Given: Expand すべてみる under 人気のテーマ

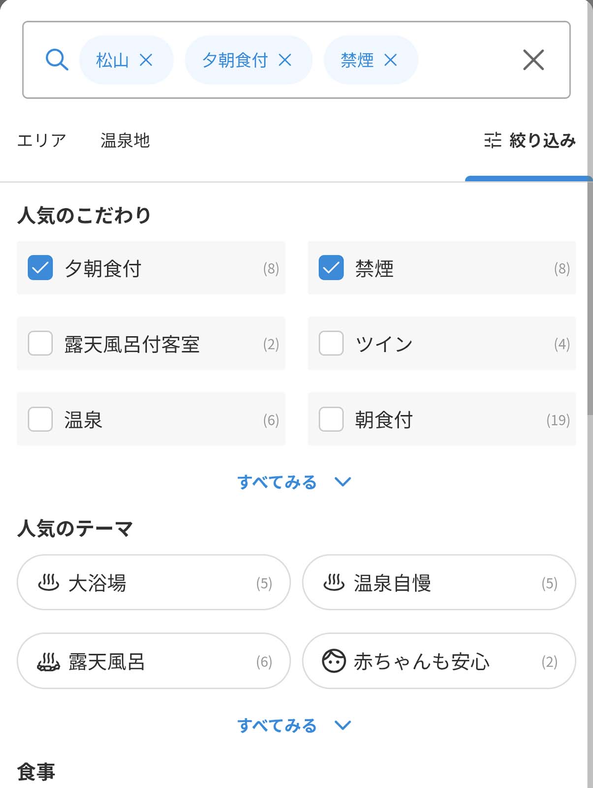Looking at the screenshot, I should 294,725.
